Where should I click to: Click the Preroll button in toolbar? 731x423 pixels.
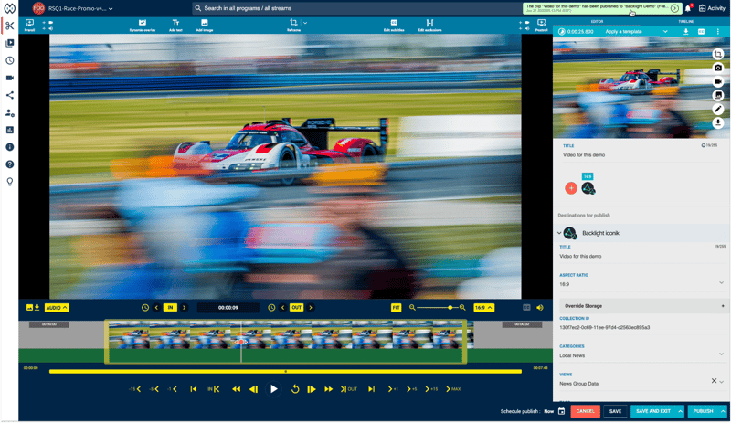point(29,26)
